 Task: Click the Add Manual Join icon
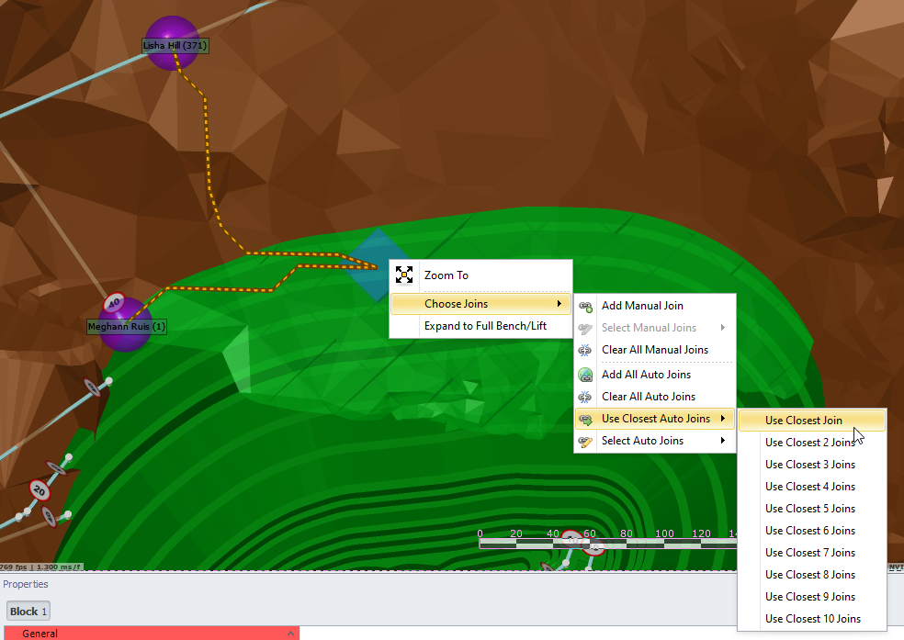pyautogui.click(x=586, y=307)
